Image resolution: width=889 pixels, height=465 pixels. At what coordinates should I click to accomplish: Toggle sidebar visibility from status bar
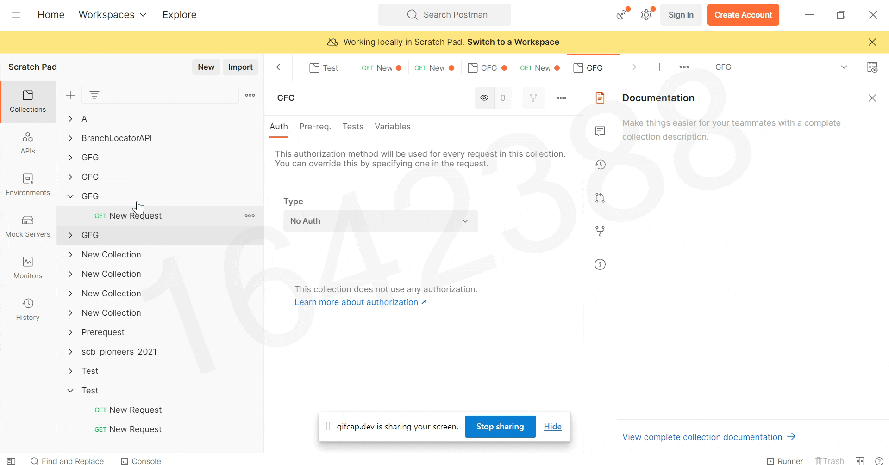12,461
